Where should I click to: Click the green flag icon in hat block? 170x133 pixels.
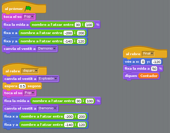[x=28, y=9]
